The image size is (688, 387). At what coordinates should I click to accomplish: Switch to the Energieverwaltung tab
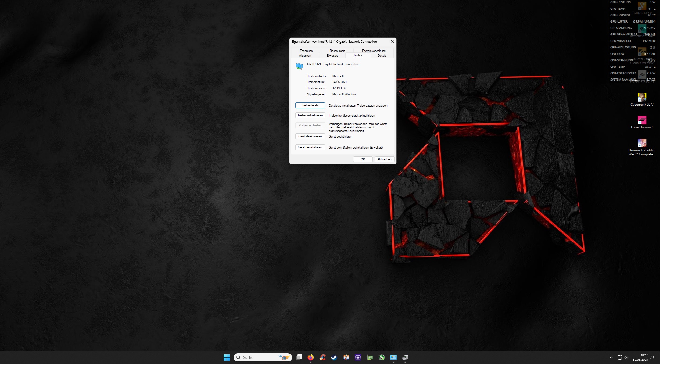pyautogui.click(x=374, y=51)
